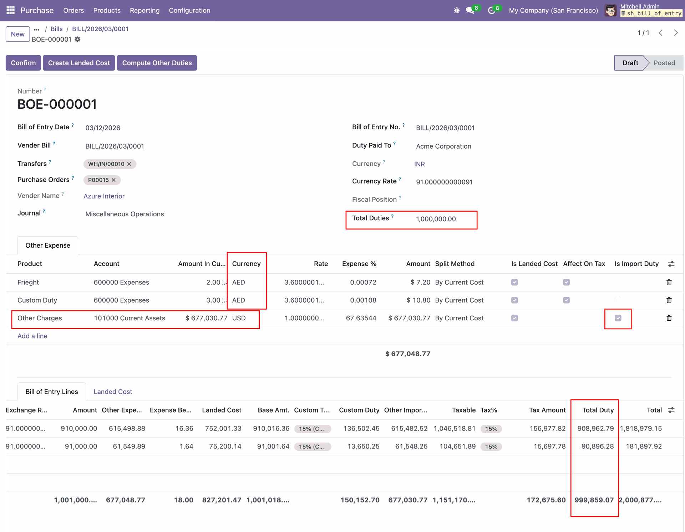
Task: Open Other Expense column options adjuster
Action: 671,264
